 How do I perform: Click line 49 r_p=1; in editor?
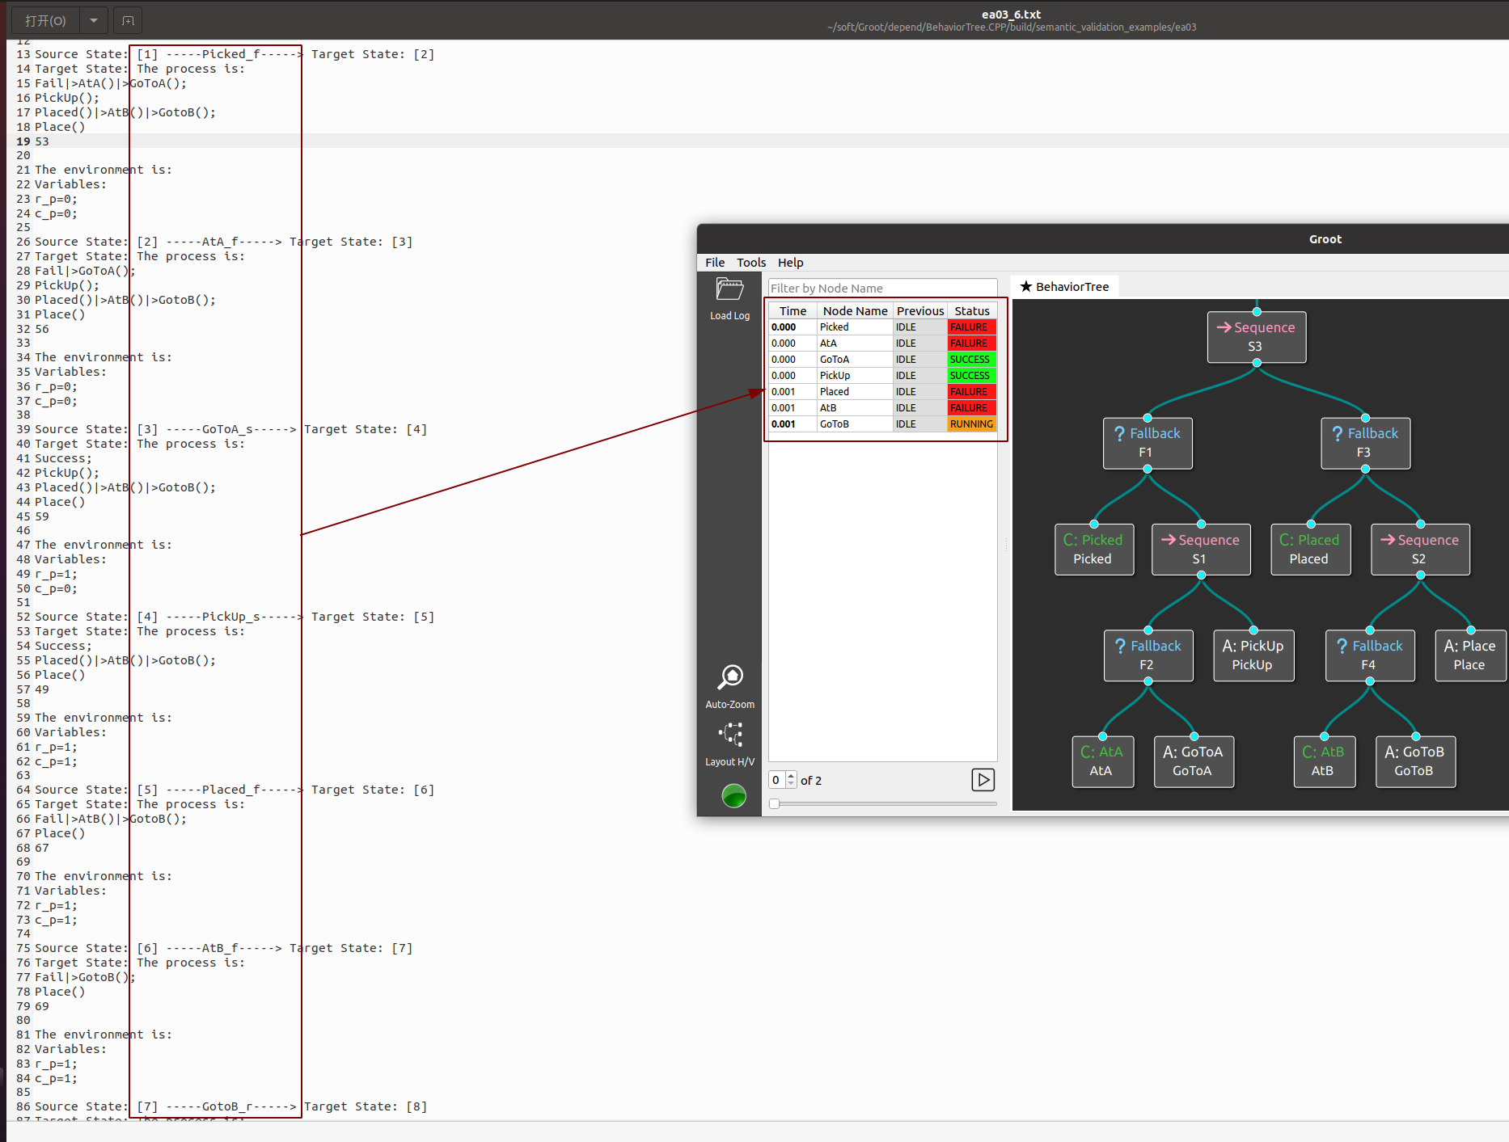(x=56, y=575)
